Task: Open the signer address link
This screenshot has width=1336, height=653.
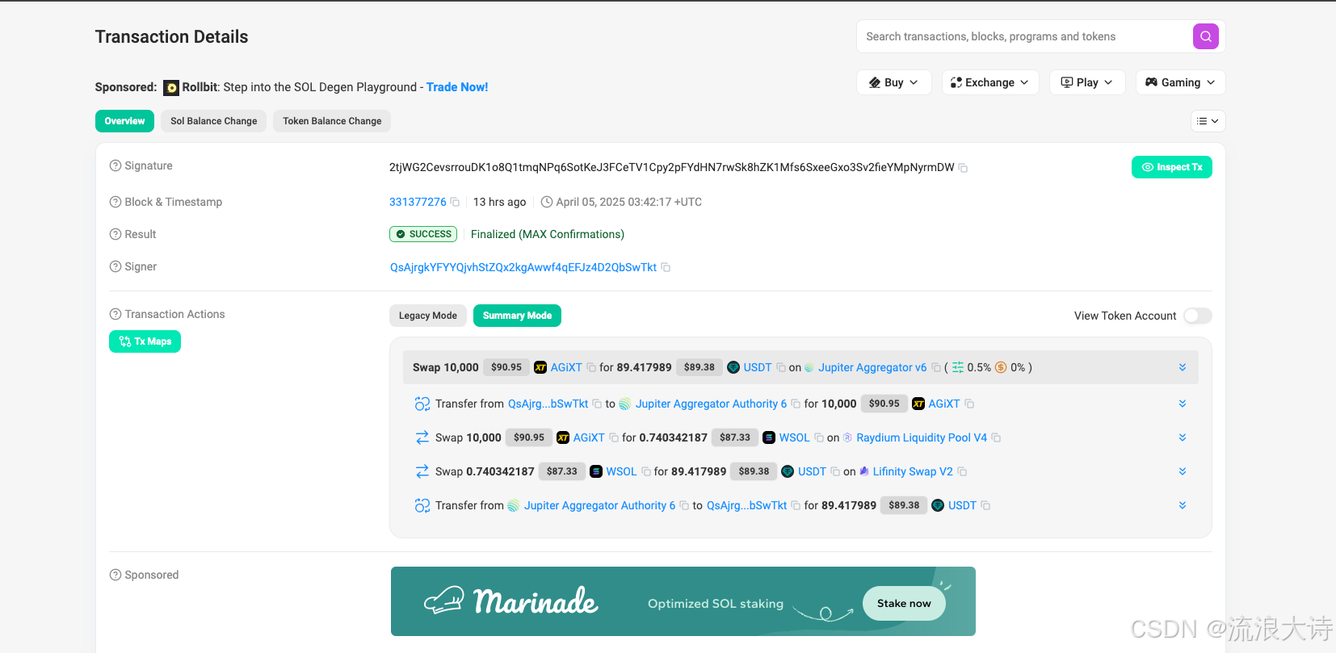Action: click(x=523, y=267)
